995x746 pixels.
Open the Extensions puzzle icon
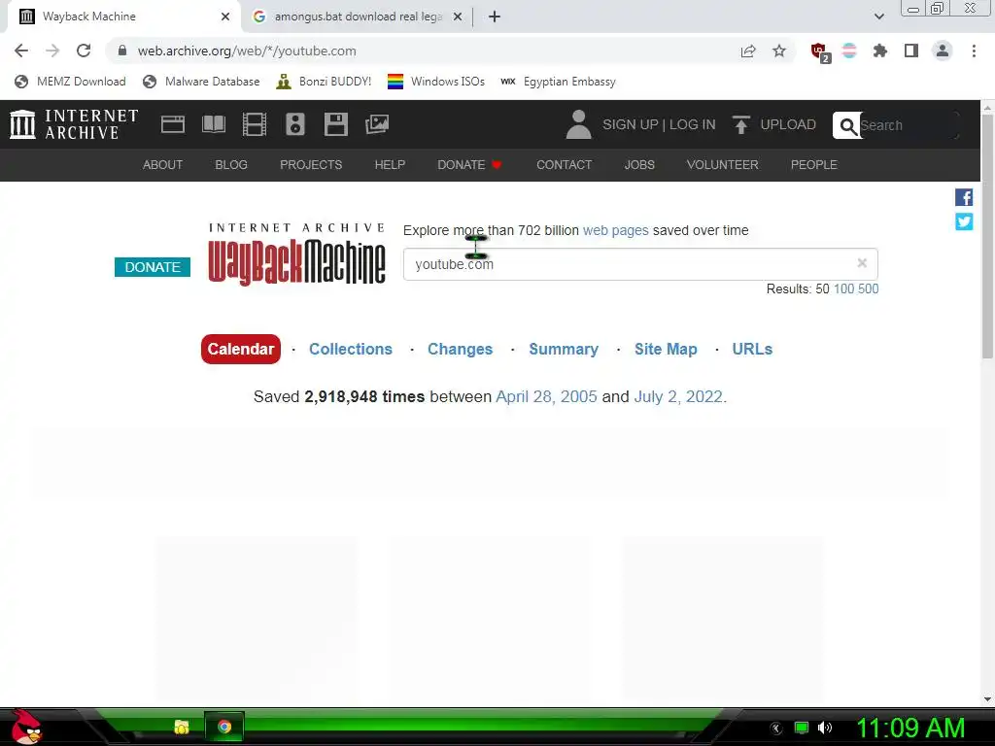tap(880, 51)
